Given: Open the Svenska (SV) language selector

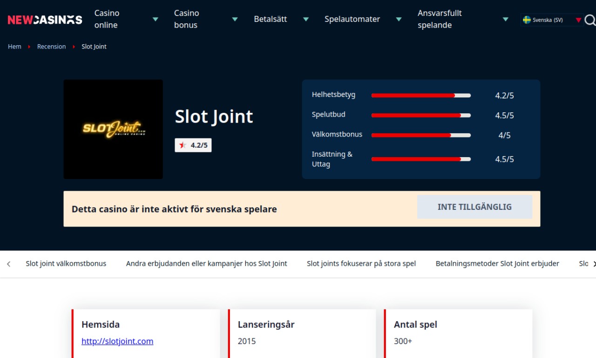Looking at the screenshot, I should point(552,20).
